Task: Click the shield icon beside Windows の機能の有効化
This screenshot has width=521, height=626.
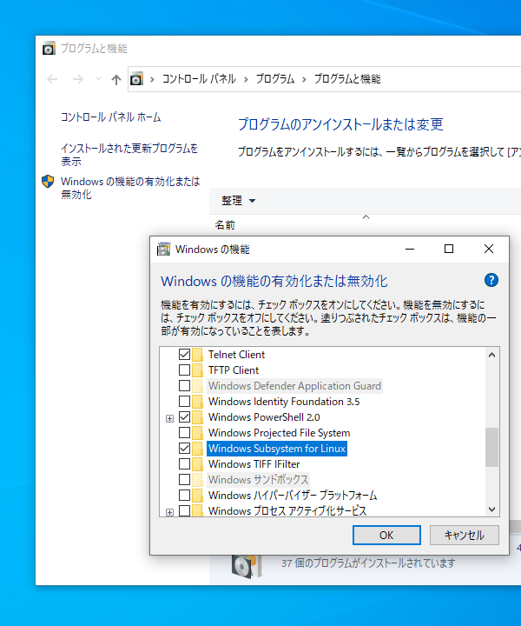Action: coord(48,182)
